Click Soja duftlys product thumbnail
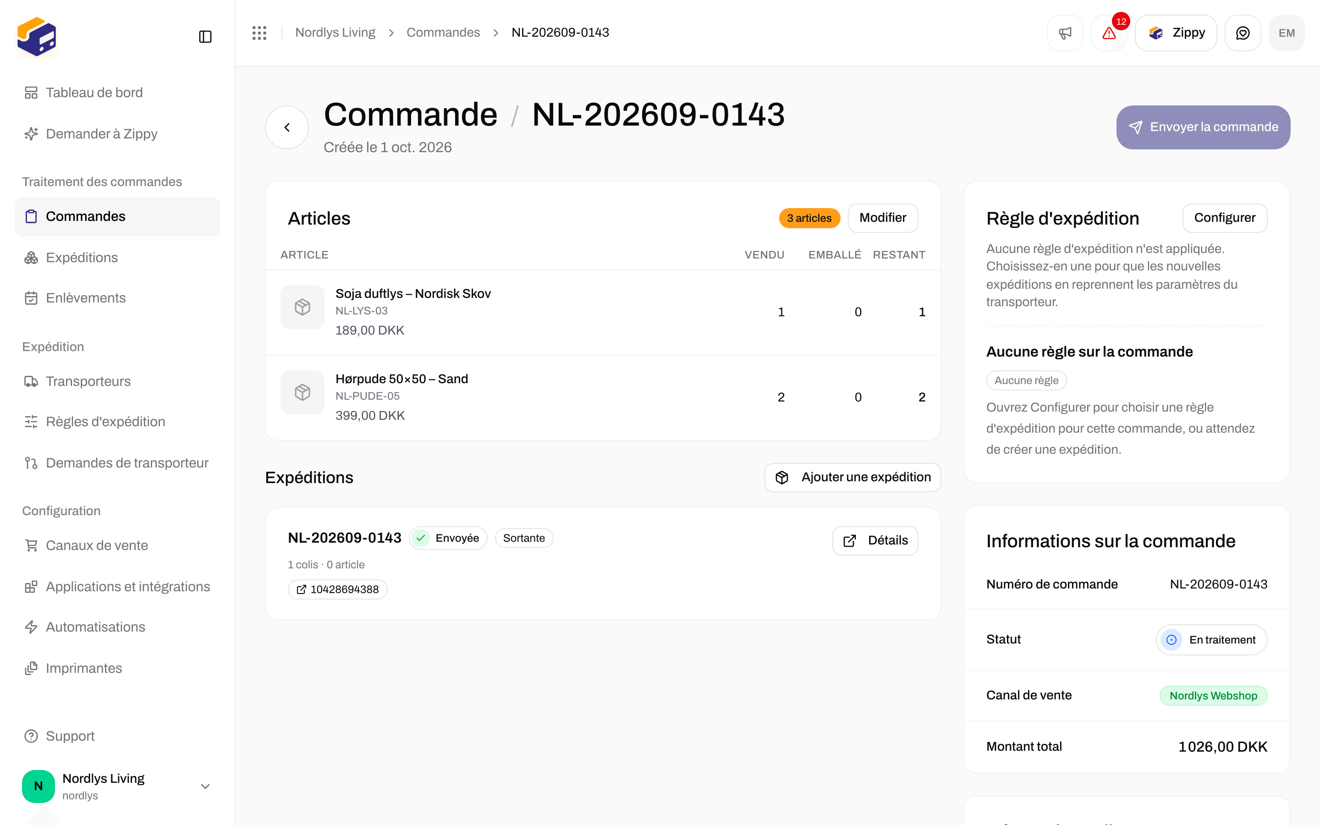1320x825 pixels. point(302,307)
